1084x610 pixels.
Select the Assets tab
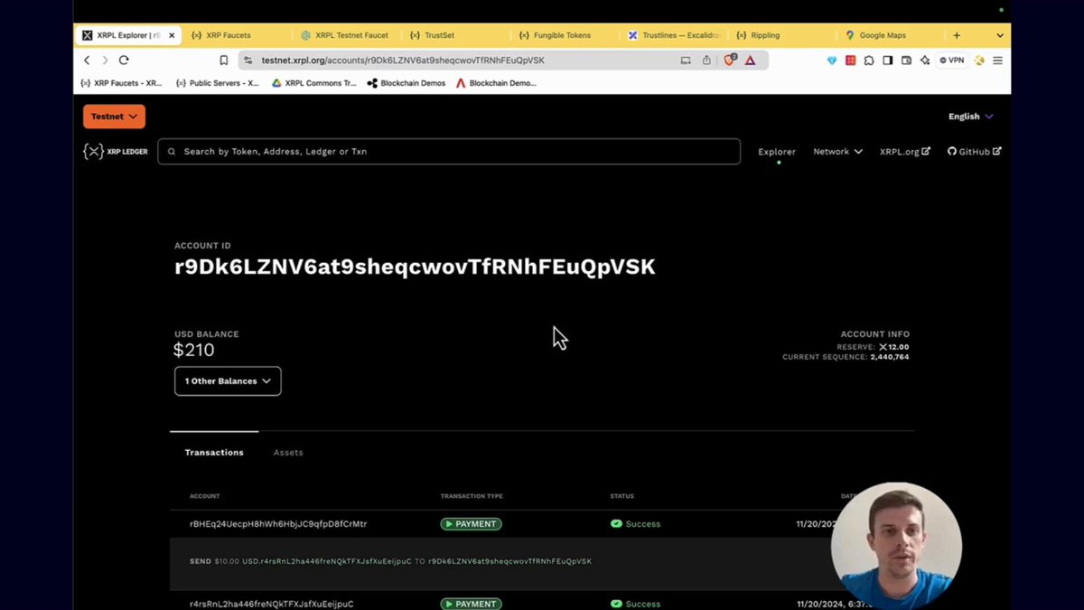[x=288, y=453]
